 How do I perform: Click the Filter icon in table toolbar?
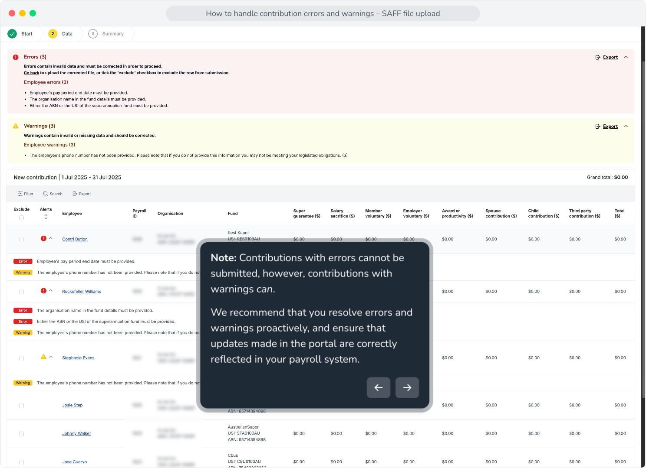click(20, 194)
